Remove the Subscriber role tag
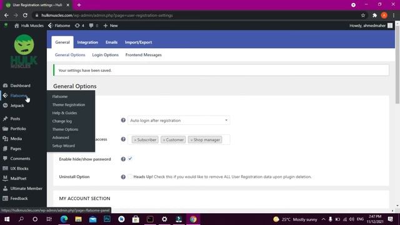This screenshot has height=225, width=400. 135,140
